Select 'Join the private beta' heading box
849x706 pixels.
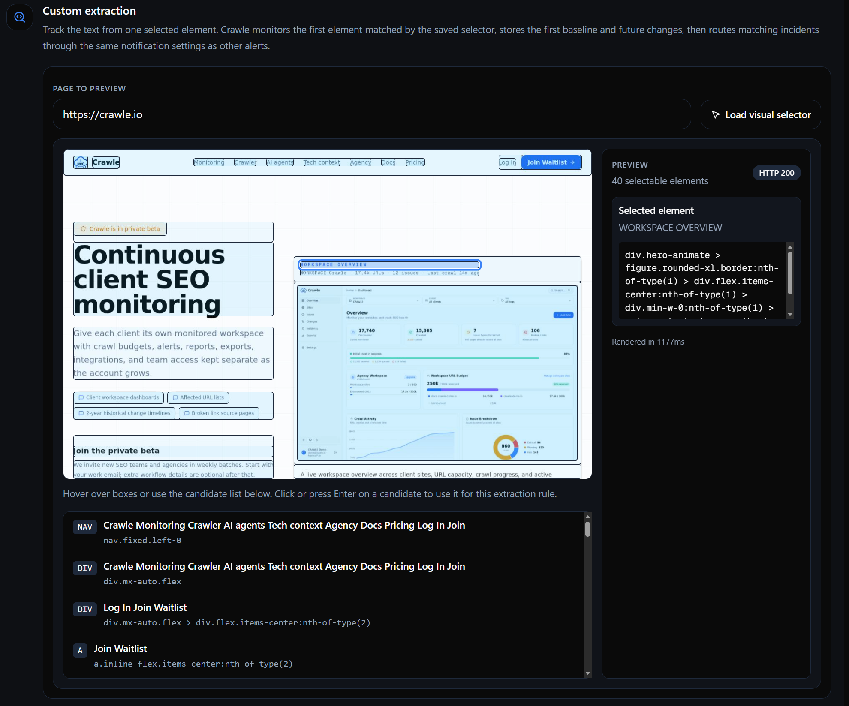(x=173, y=451)
